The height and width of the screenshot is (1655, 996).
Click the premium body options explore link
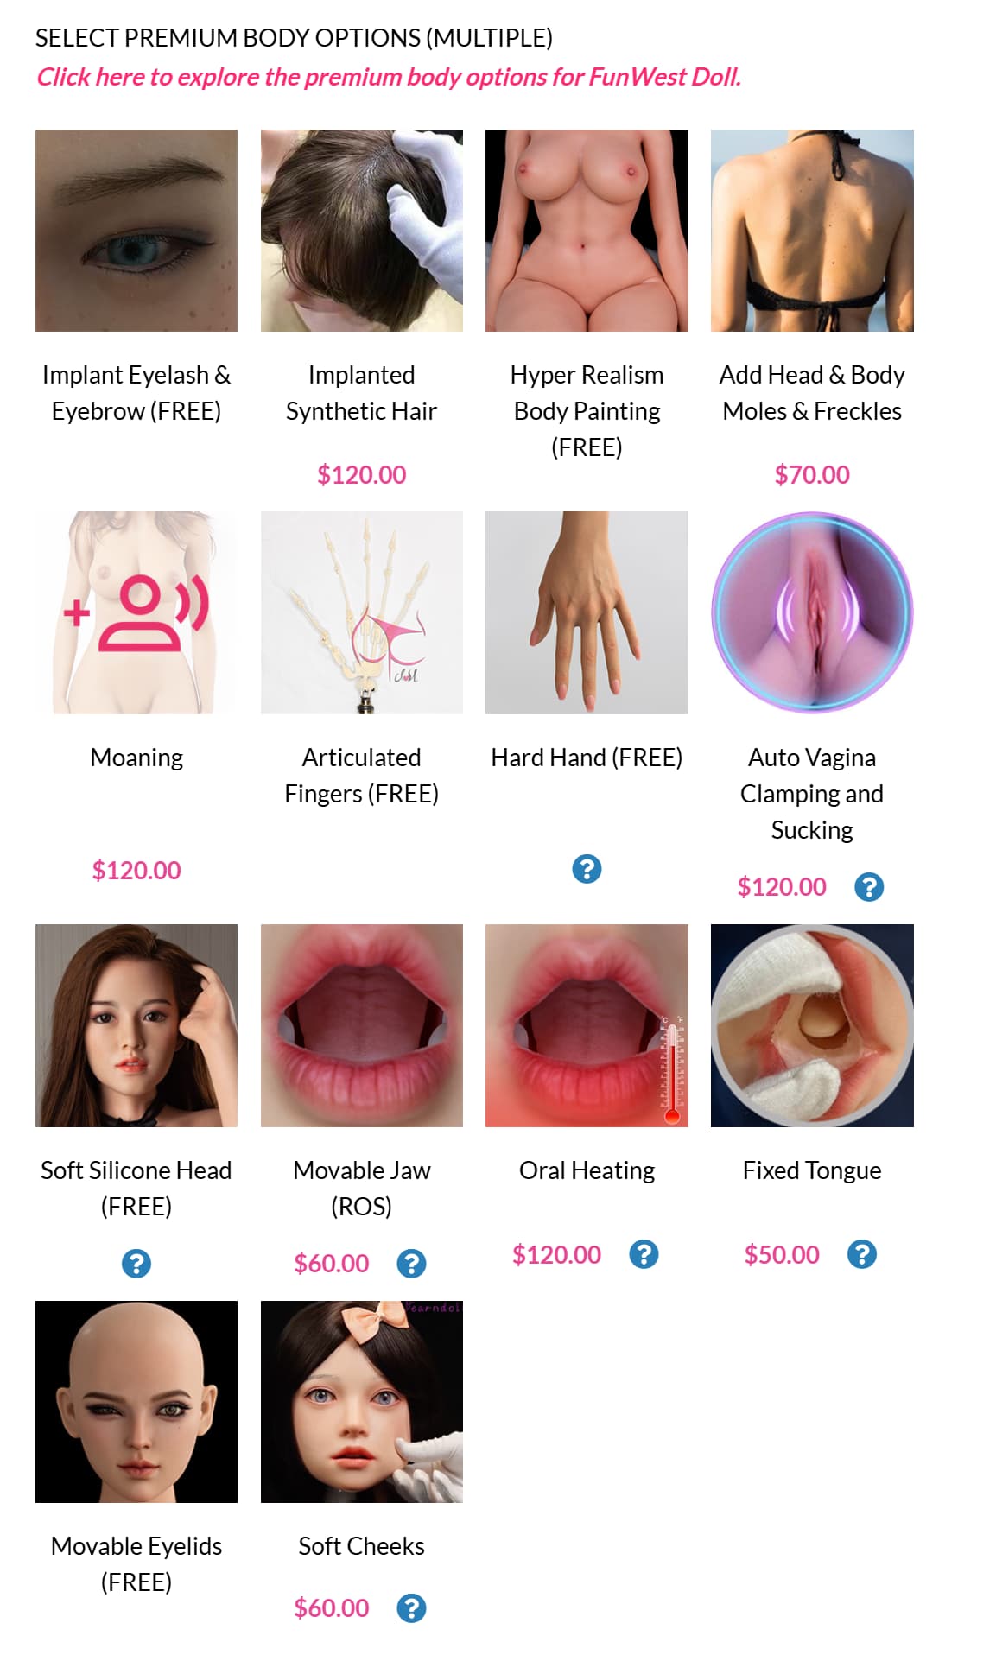coord(389,77)
